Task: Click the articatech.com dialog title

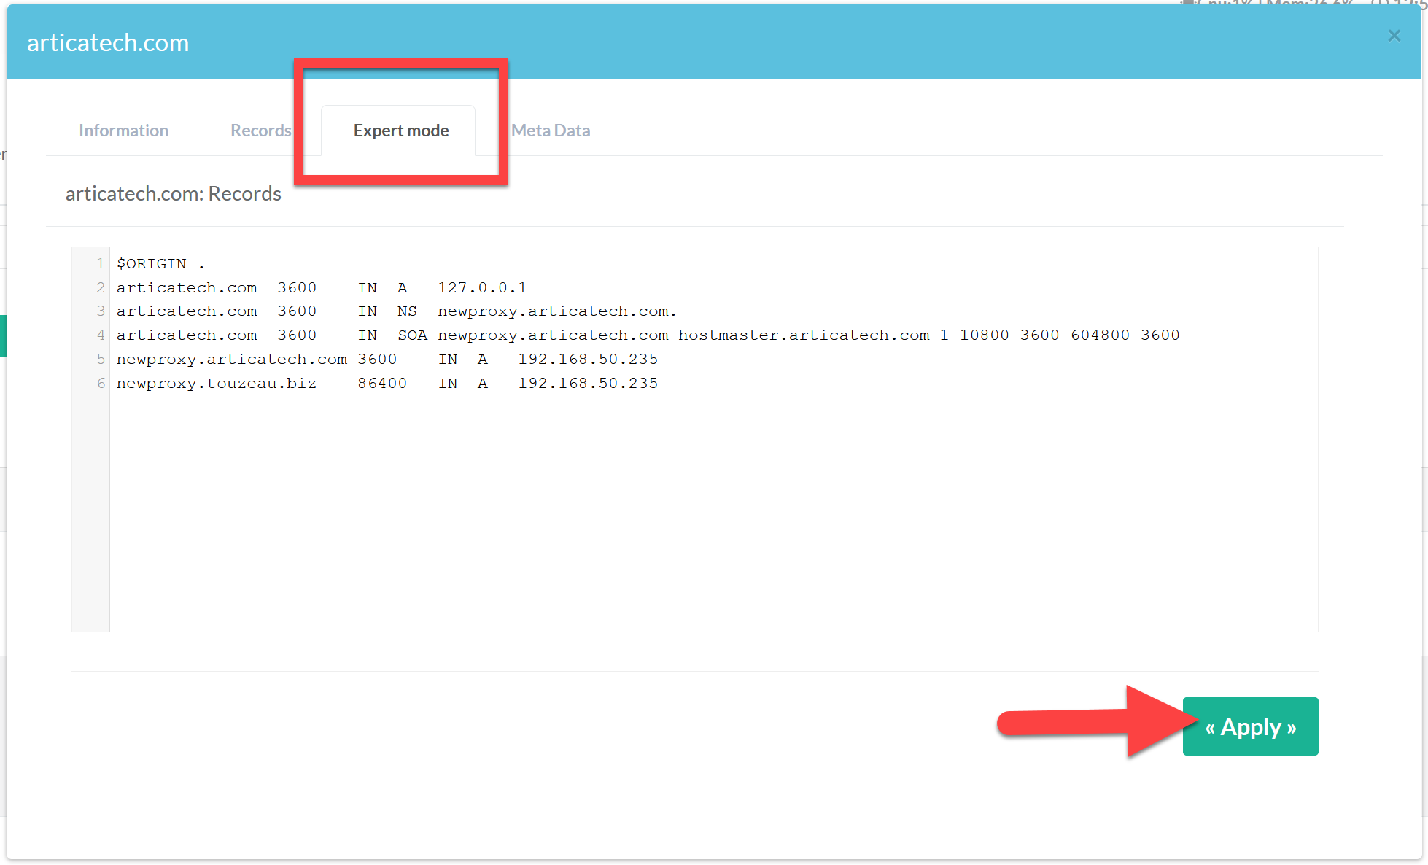Action: (108, 43)
